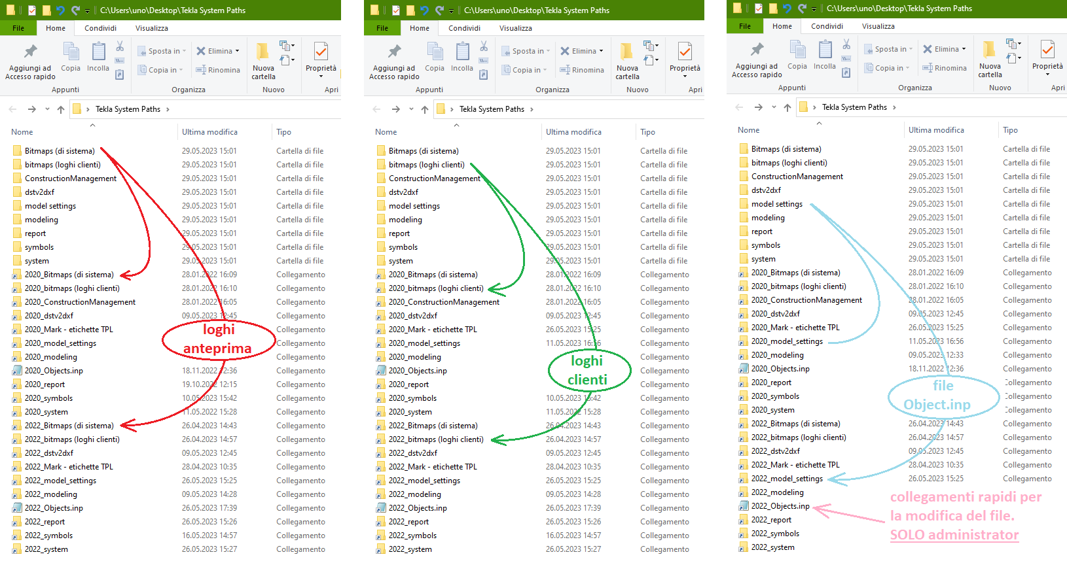The height and width of the screenshot is (563, 1067).
Task: Click the Copia icon in the right window
Action: tap(797, 55)
